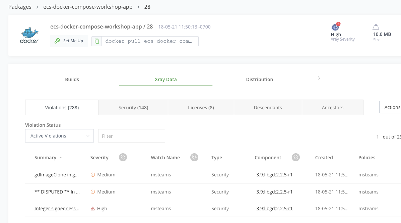Viewport: 401px width, 223px height.
Task: Follow the 3.9:libgd:2.2.5-r1 component link
Action: click(x=273, y=174)
